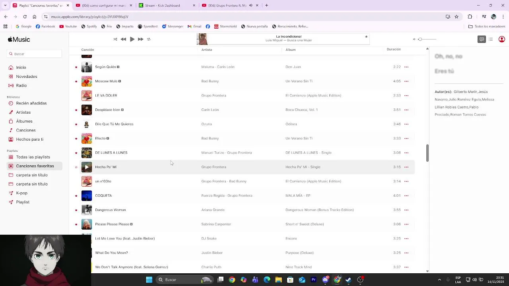Toggle favorite star on Dime Que Tú Me Quieres
509x286 pixels.
tap(76, 124)
